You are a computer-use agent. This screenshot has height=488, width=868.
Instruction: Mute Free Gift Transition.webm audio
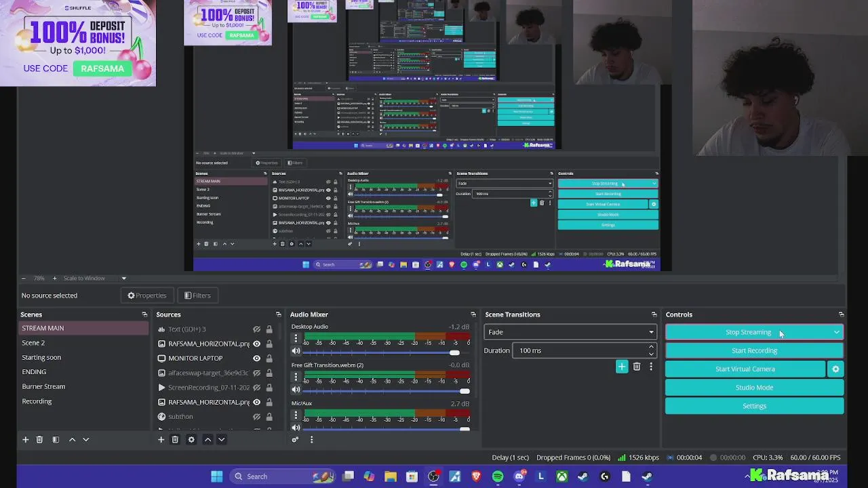coord(296,389)
